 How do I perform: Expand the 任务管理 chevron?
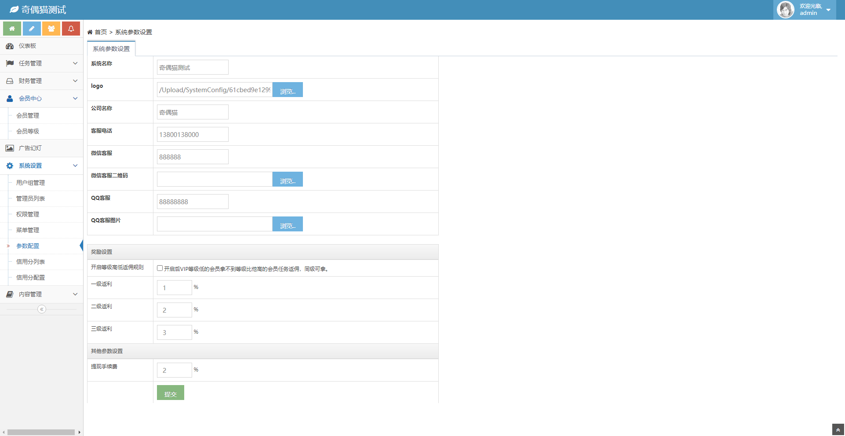coord(75,63)
